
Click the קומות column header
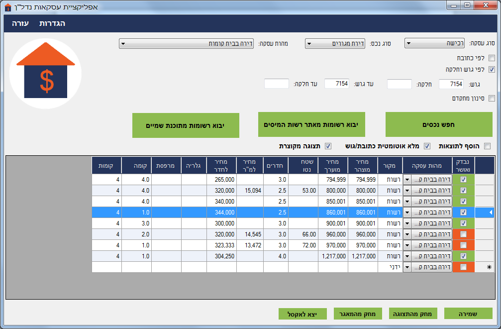(106, 165)
